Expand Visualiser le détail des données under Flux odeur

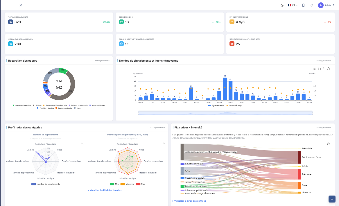coord(189,201)
